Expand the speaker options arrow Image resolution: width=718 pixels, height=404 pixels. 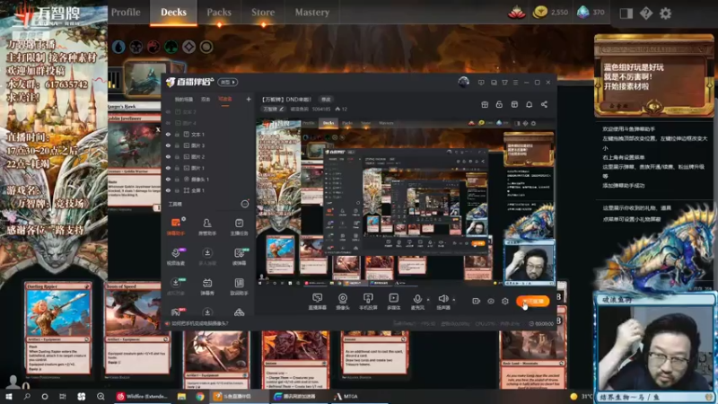tap(454, 300)
